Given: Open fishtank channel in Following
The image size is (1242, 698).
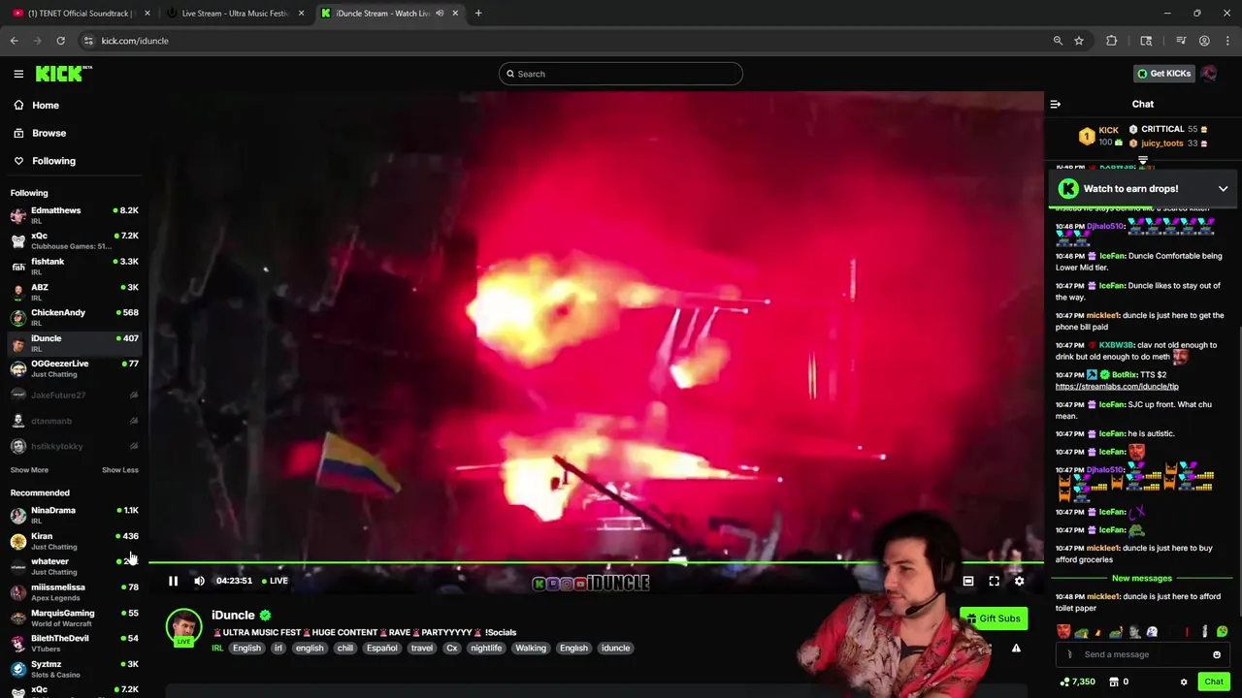Looking at the screenshot, I should click(75, 267).
